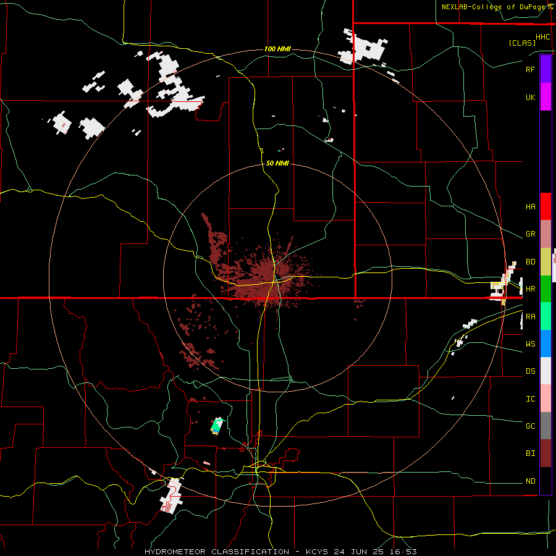Click the small green and blue rain echo
The height and width of the screenshot is (556, 556).
(x=217, y=426)
